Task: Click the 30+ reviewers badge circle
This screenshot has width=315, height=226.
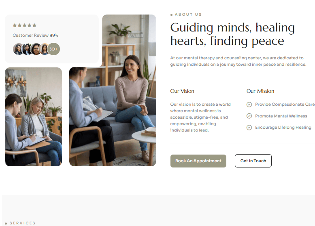Action: (x=53, y=49)
